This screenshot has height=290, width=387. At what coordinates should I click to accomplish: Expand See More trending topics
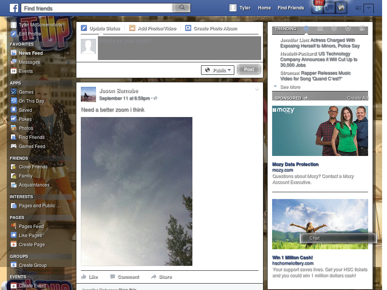pos(290,87)
